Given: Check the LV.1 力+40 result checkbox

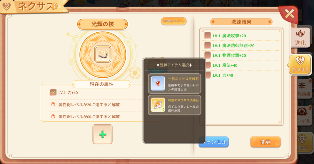Looking at the screenshot, I should (209, 75).
